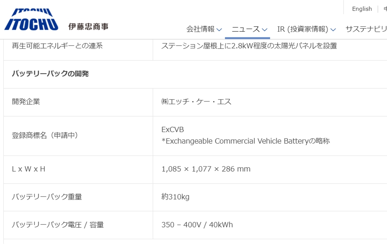Expand the chevron beside 会社情報
The height and width of the screenshot is (244, 387).
219,29
